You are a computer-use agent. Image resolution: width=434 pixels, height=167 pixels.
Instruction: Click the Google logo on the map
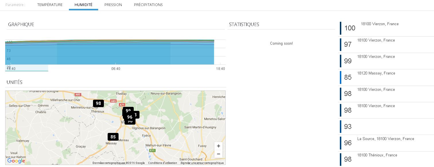16,161
